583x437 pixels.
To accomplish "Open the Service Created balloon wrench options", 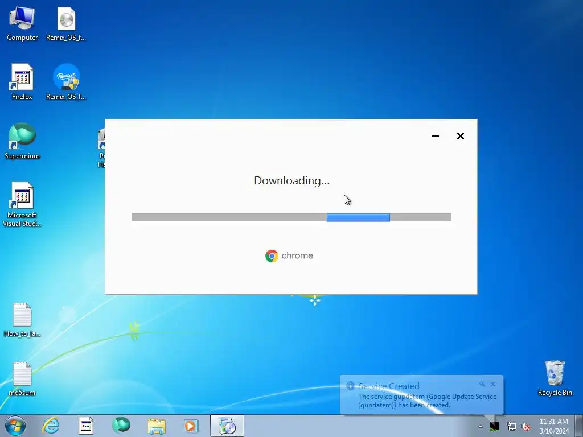I will tap(482, 384).
